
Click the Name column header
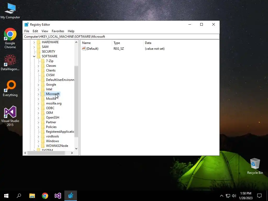97,43
